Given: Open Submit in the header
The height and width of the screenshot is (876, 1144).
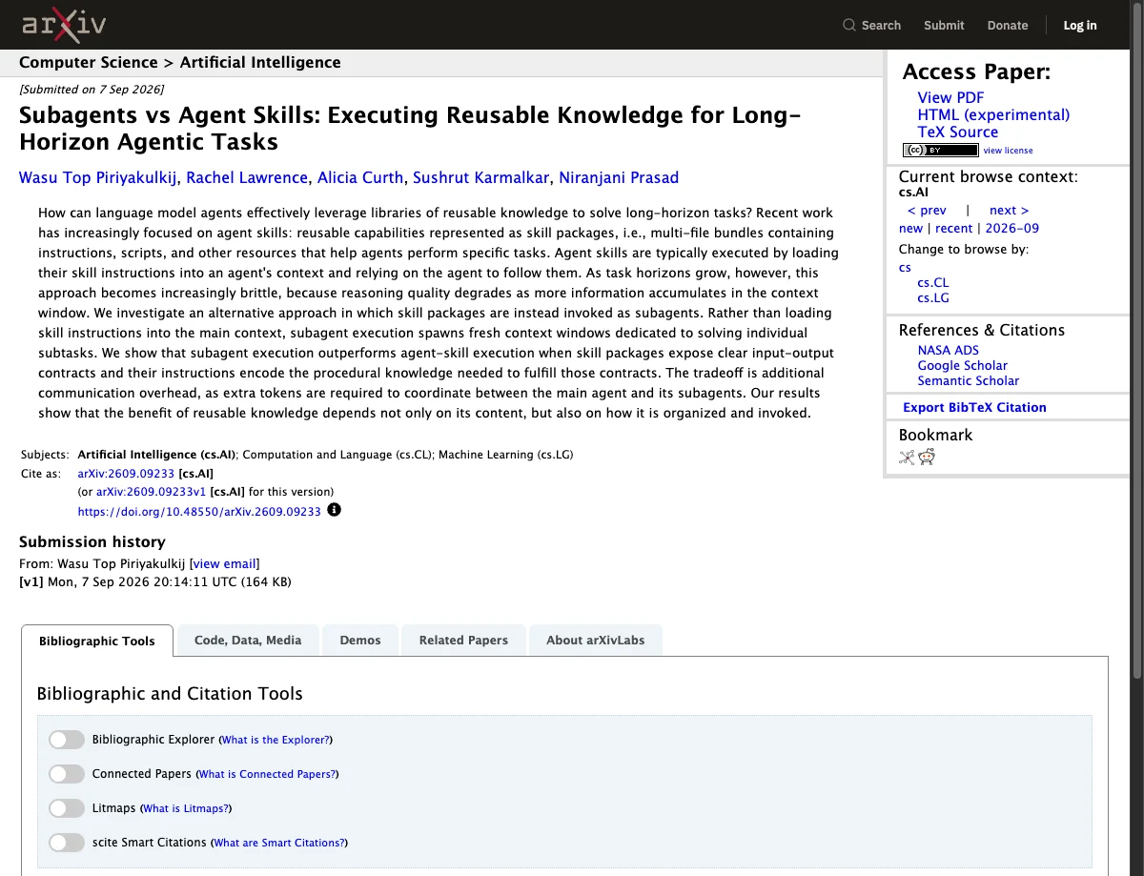Looking at the screenshot, I should [944, 25].
